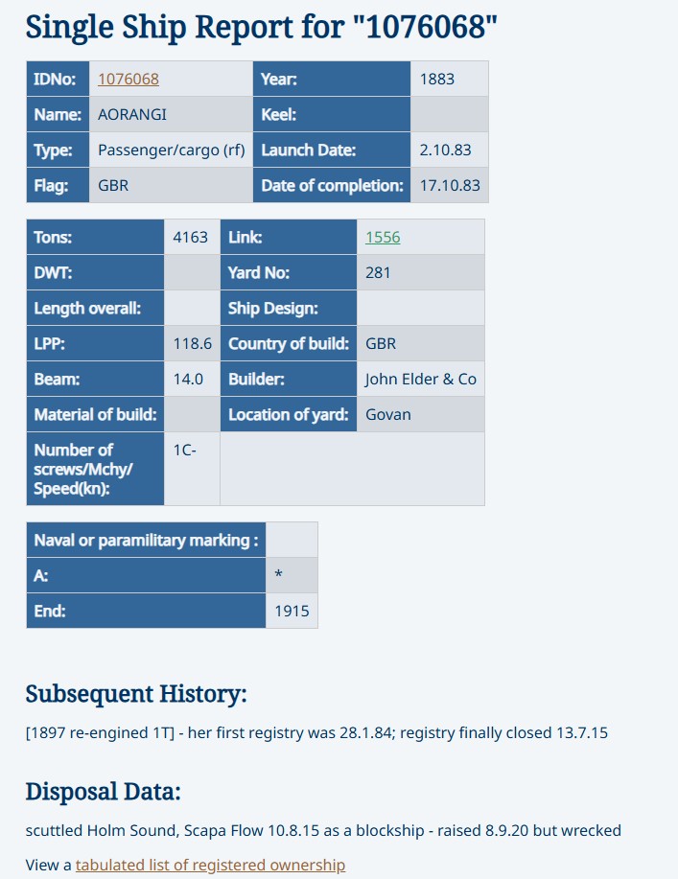Click the builder name John Elder & Co
This screenshot has height=879, width=678.
(420, 379)
